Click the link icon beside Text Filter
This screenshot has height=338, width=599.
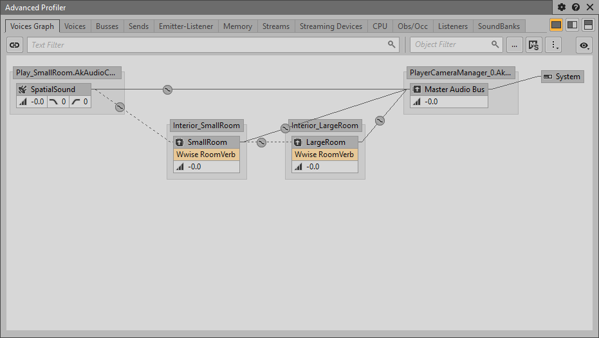tap(15, 45)
